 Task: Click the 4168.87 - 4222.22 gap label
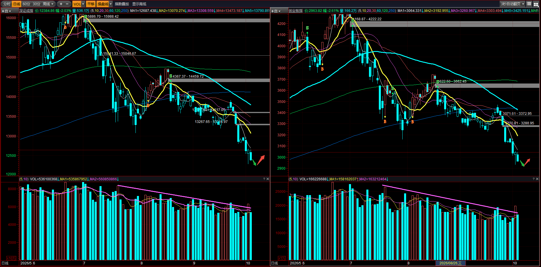(367, 19)
